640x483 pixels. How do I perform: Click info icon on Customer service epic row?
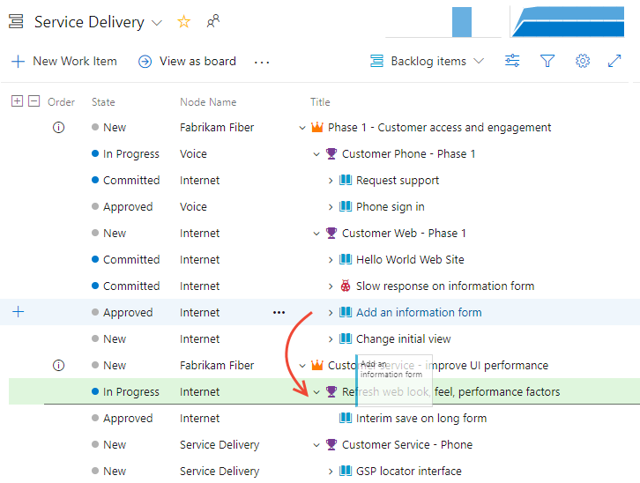coord(59,365)
